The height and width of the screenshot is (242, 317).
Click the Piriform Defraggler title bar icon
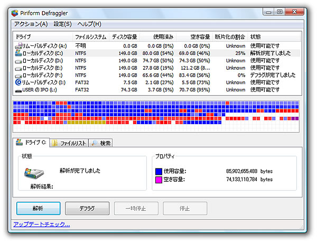[15, 11]
